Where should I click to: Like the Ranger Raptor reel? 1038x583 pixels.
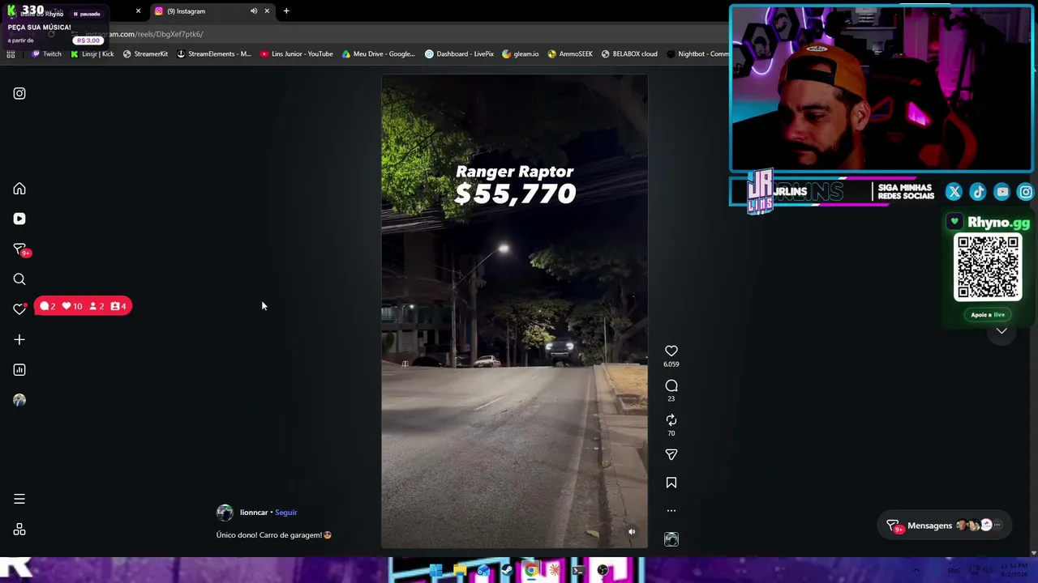[x=671, y=351]
